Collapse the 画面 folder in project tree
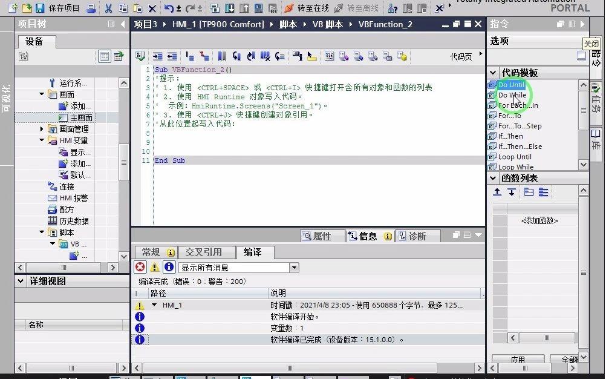 click(42, 94)
